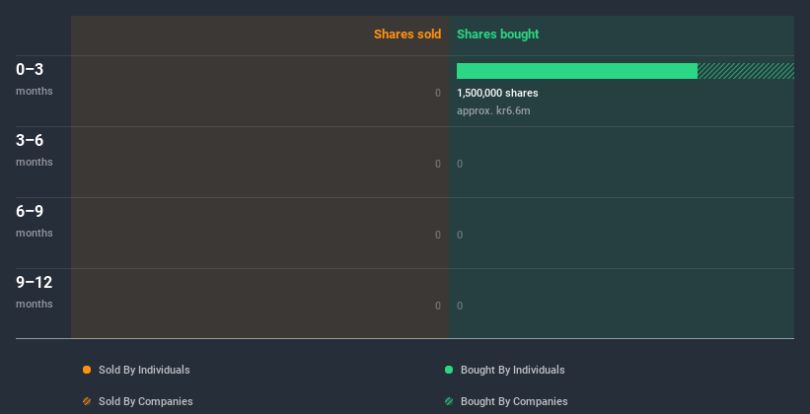Click the approx. kr6.6m amount text
Viewport: 810px width, 414px height.
point(493,110)
